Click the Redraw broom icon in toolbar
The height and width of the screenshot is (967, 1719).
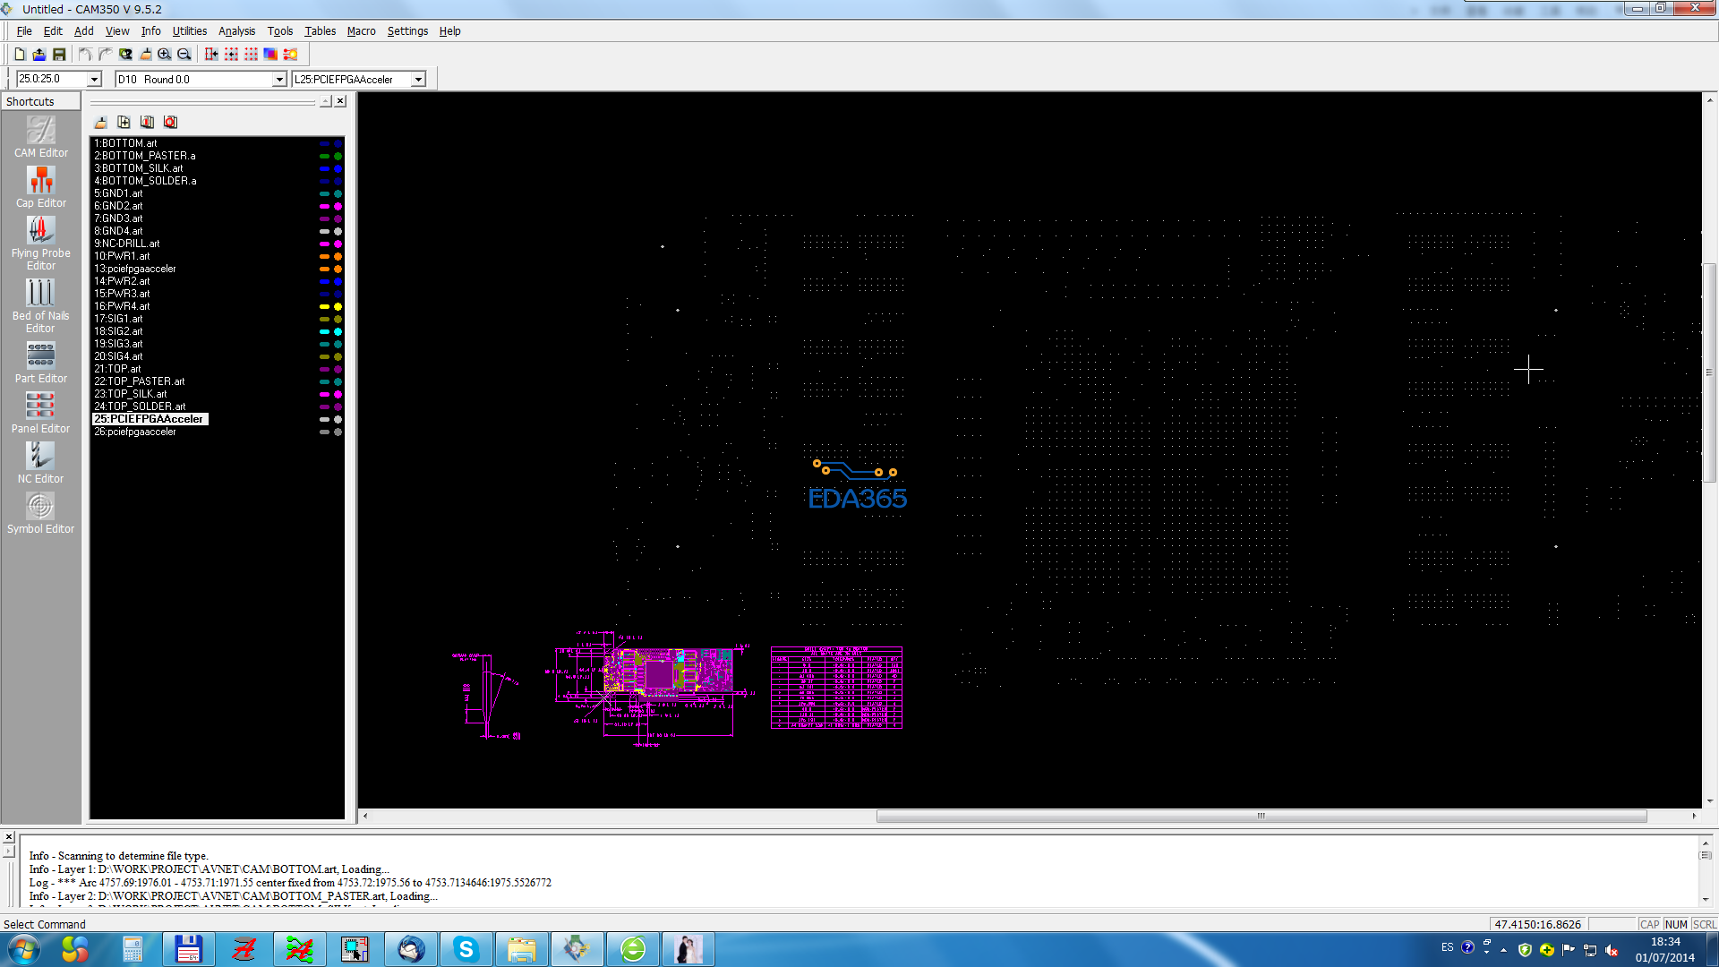click(x=145, y=55)
